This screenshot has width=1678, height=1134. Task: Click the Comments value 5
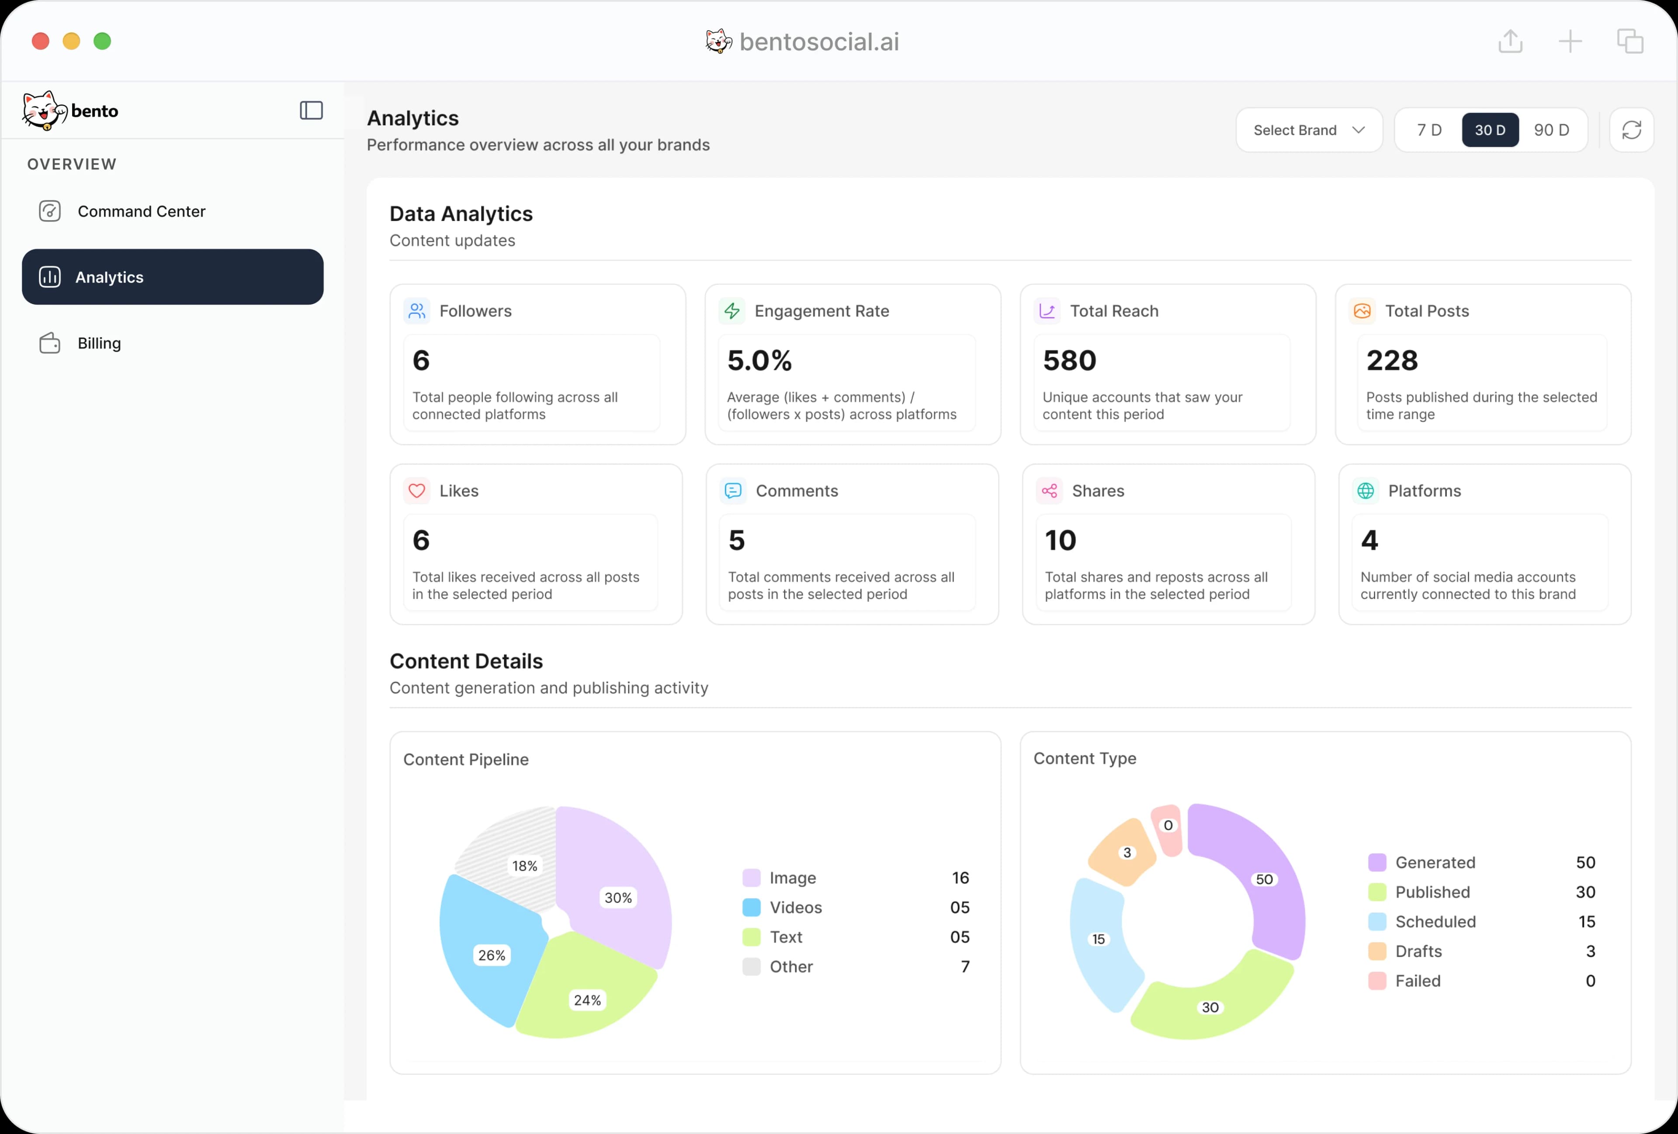736,540
